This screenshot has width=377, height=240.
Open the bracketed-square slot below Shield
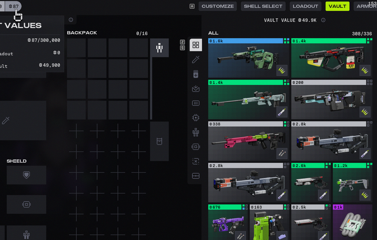click(26, 204)
